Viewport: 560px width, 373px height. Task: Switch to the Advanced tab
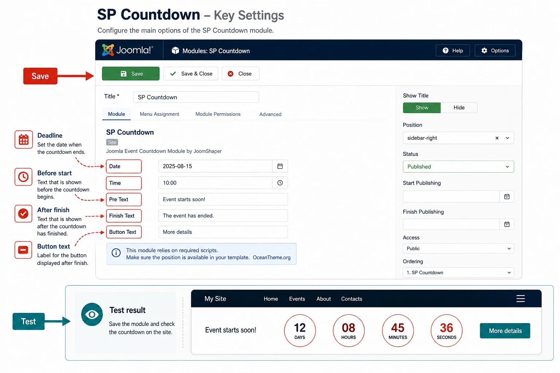(x=270, y=114)
